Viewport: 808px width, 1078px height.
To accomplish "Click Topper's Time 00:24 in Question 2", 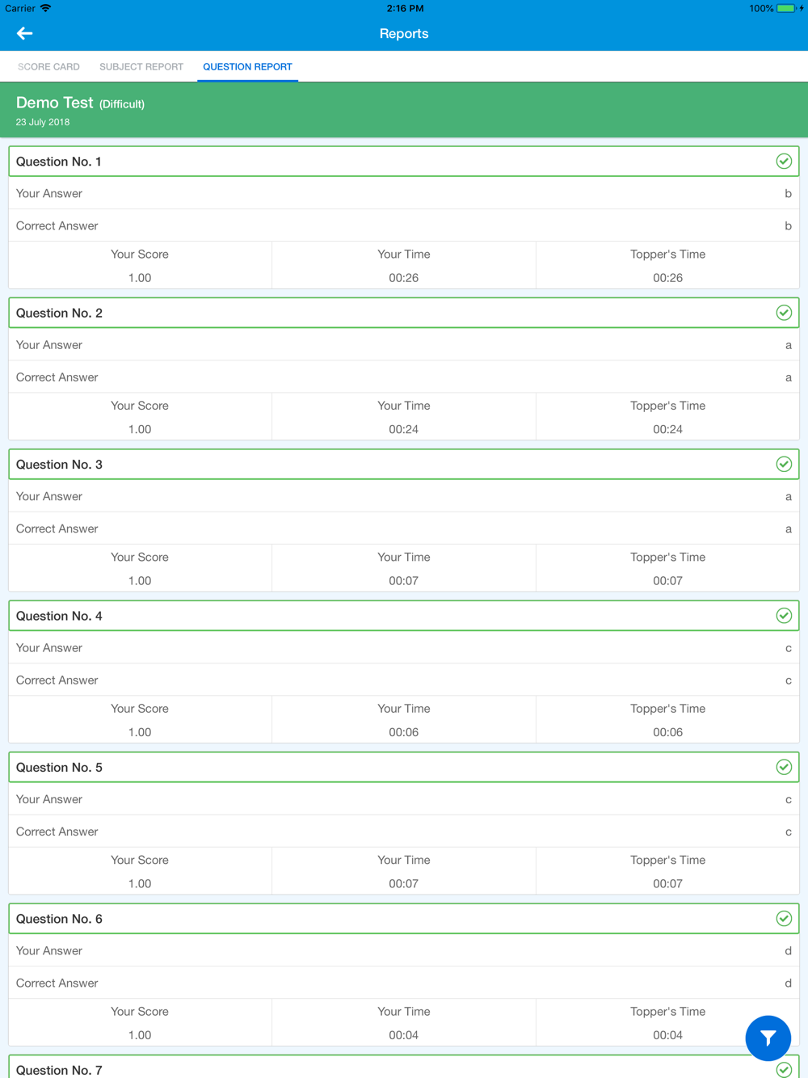I will click(x=667, y=417).
